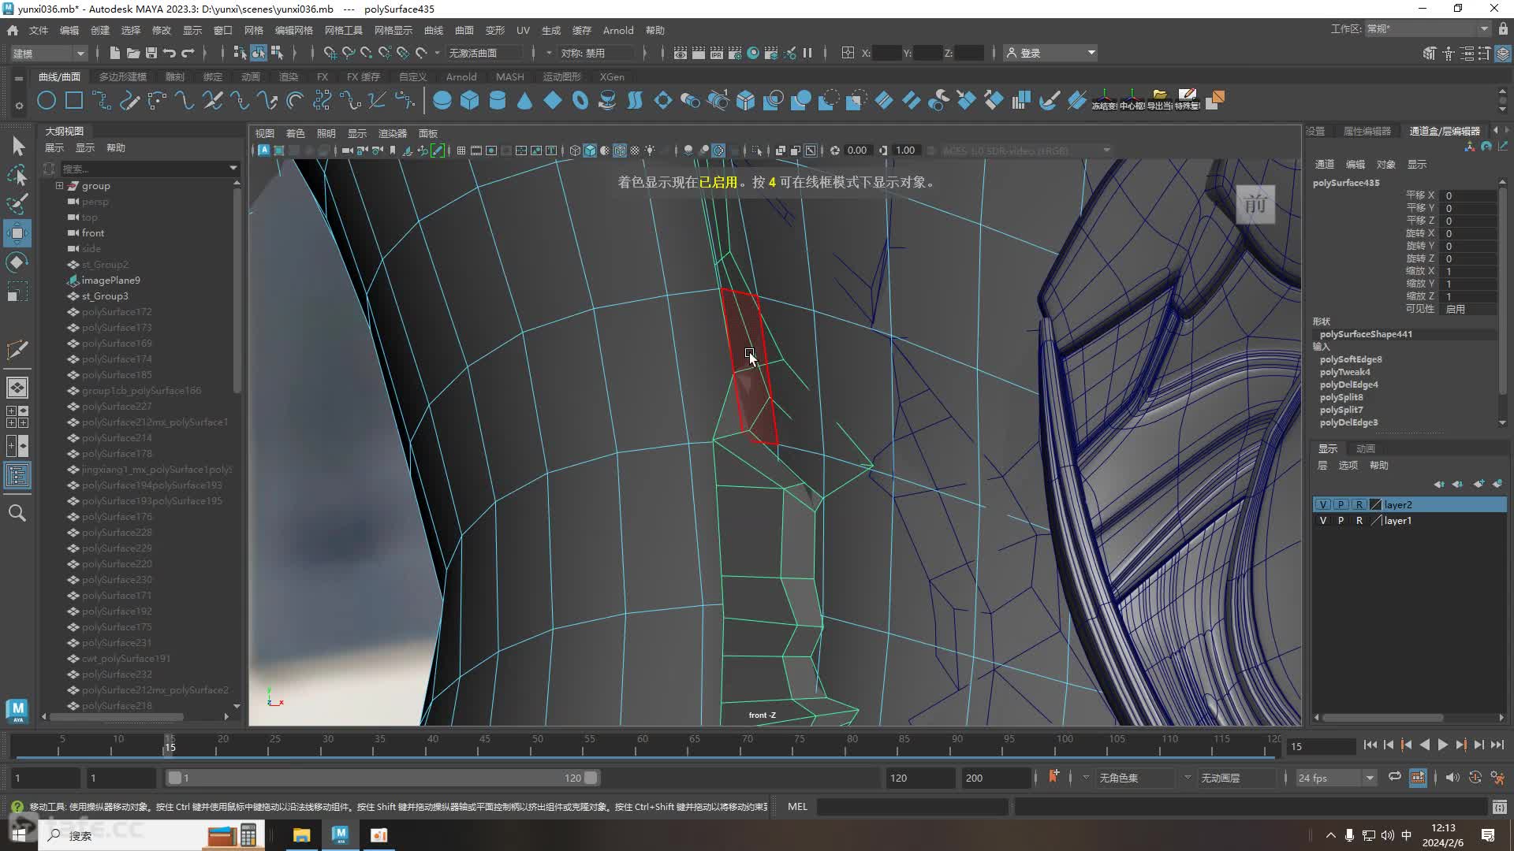Click the outliner horizontal scrollbar

click(x=117, y=717)
